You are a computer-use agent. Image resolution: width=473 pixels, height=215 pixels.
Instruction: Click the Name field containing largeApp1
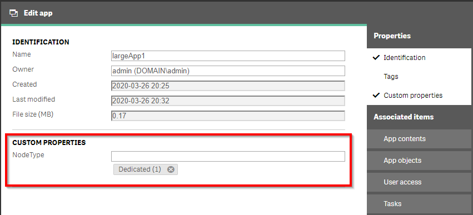(228, 56)
